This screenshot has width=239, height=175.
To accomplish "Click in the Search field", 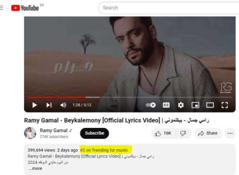I will coord(168,8).
